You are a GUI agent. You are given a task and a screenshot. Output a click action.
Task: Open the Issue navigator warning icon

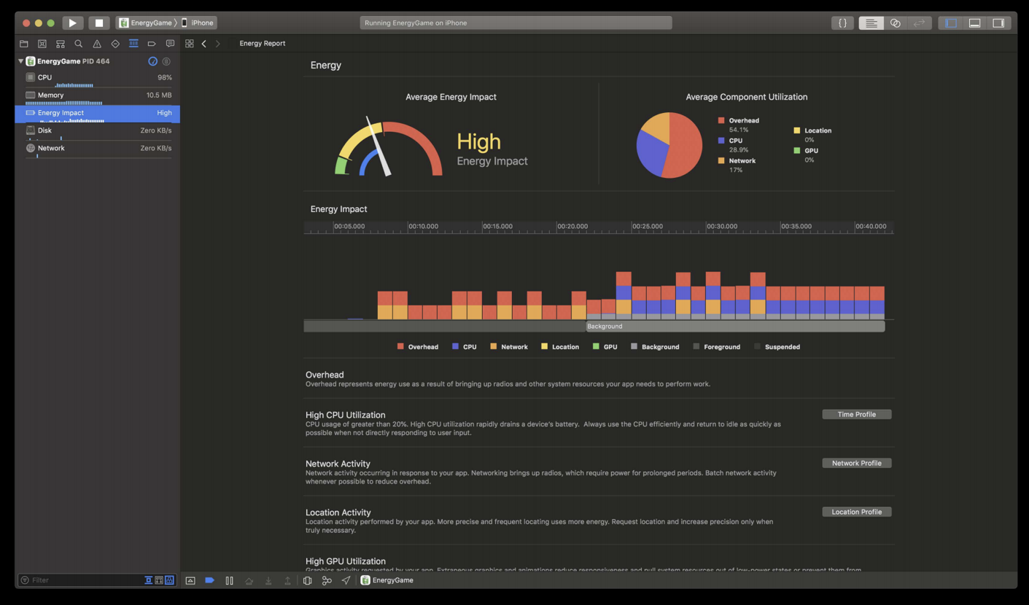(x=97, y=44)
